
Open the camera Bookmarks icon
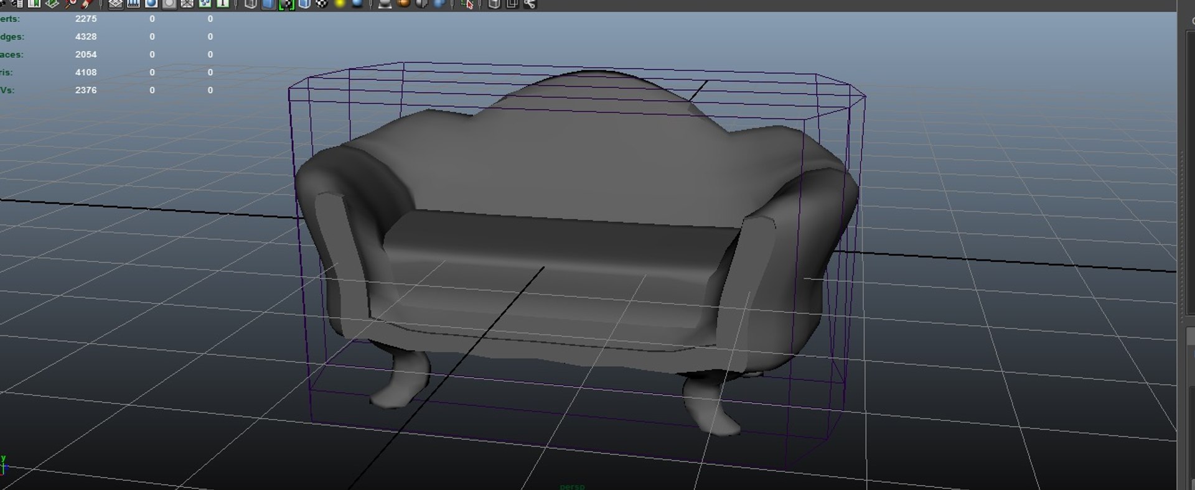34,4
